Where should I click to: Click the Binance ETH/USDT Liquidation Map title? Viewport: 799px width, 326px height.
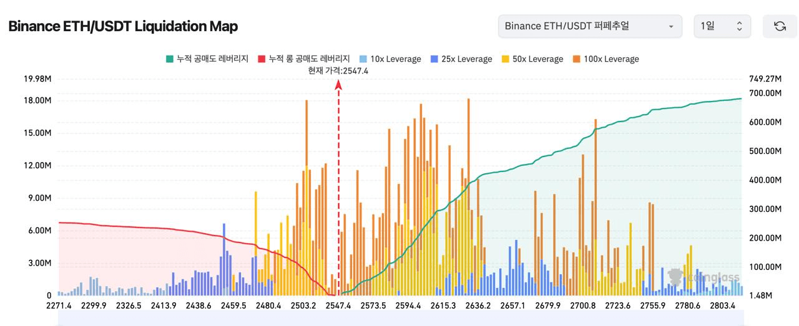(123, 26)
